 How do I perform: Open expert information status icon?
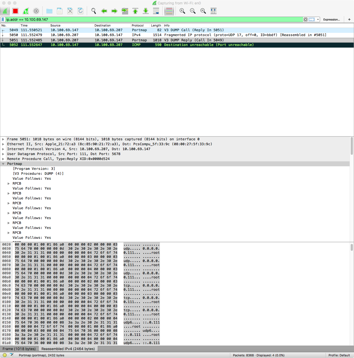(x=5, y=355)
